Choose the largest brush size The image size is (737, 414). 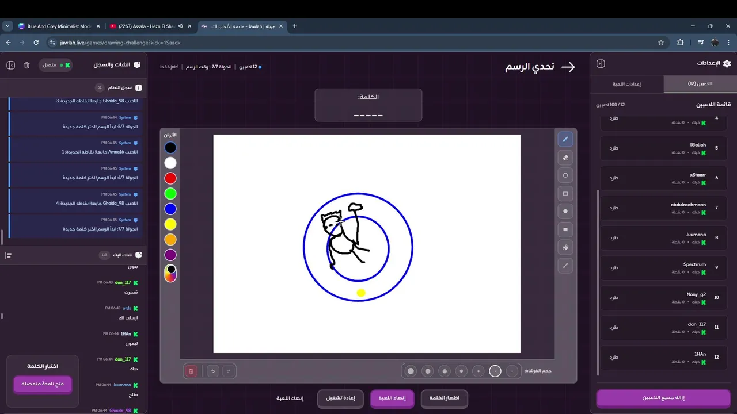pos(411,371)
